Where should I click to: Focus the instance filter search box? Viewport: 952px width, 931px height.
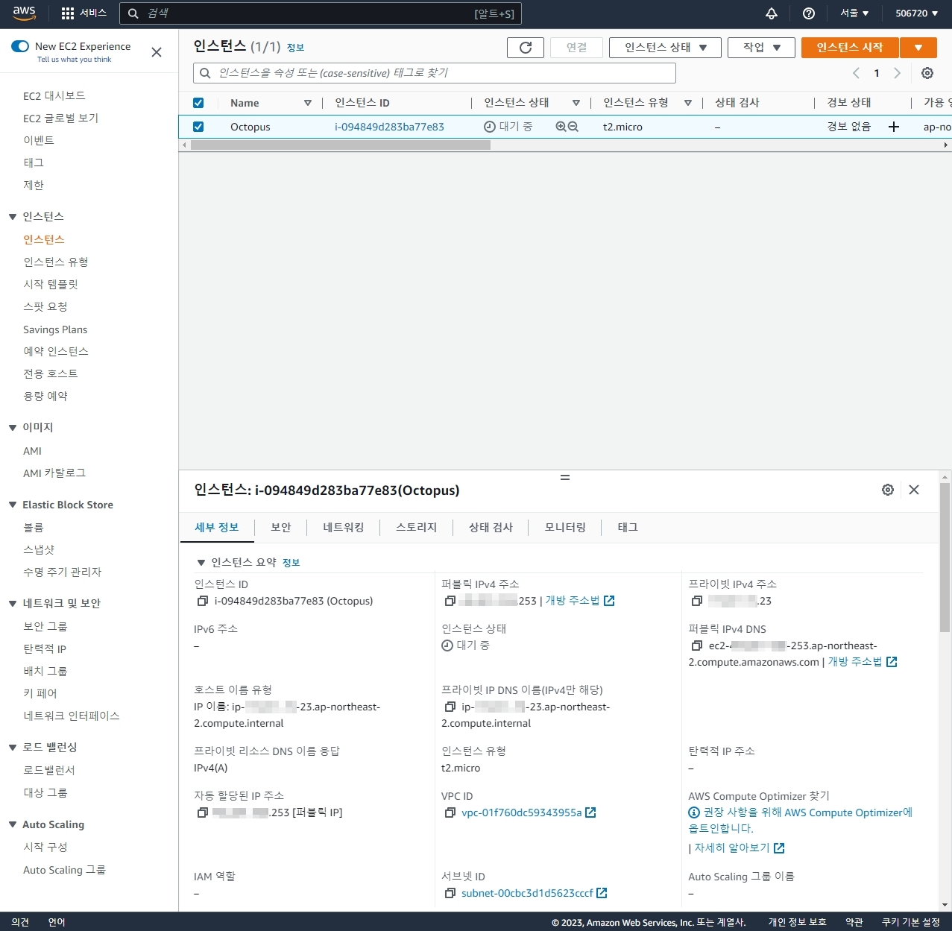(x=435, y=73)
